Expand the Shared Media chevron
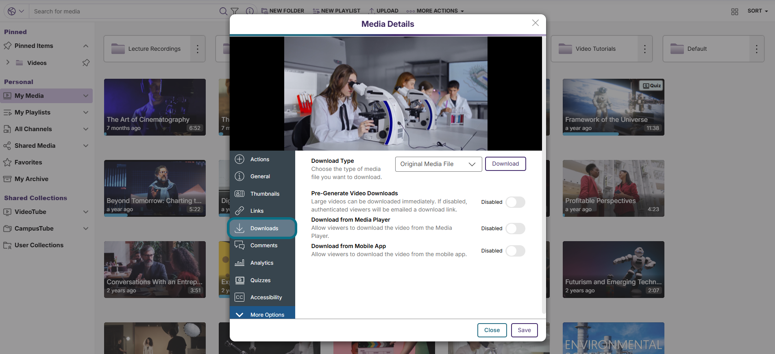The image size is (775, 354). click(86, 146)
